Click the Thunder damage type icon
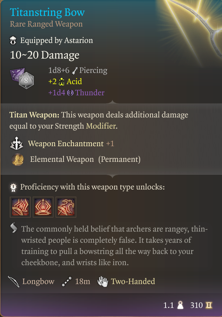This screenshot has width=222, height=317. pos(70,93)
